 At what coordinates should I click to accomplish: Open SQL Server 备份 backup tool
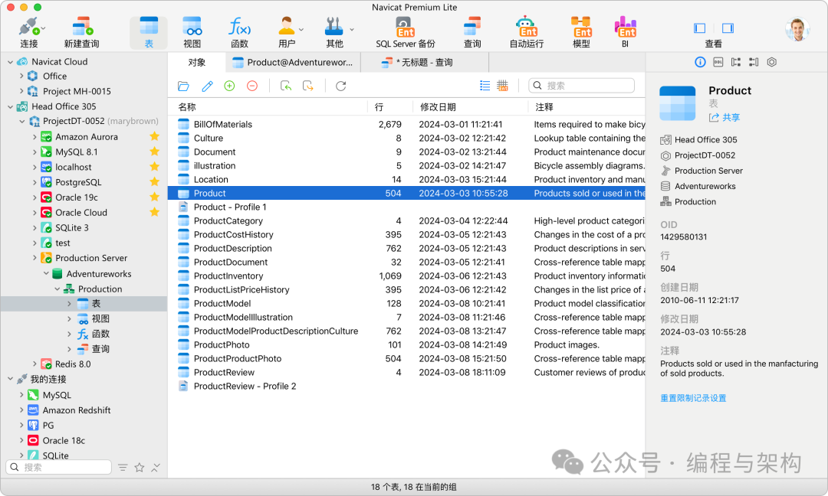pyautogui.click(x=405, y=33)
